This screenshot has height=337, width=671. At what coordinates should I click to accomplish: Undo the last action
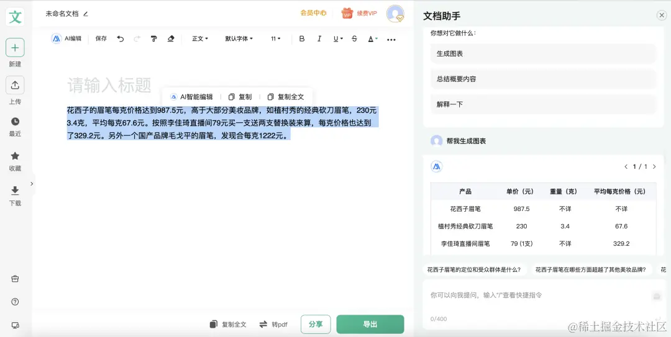(x=121, y=39)
